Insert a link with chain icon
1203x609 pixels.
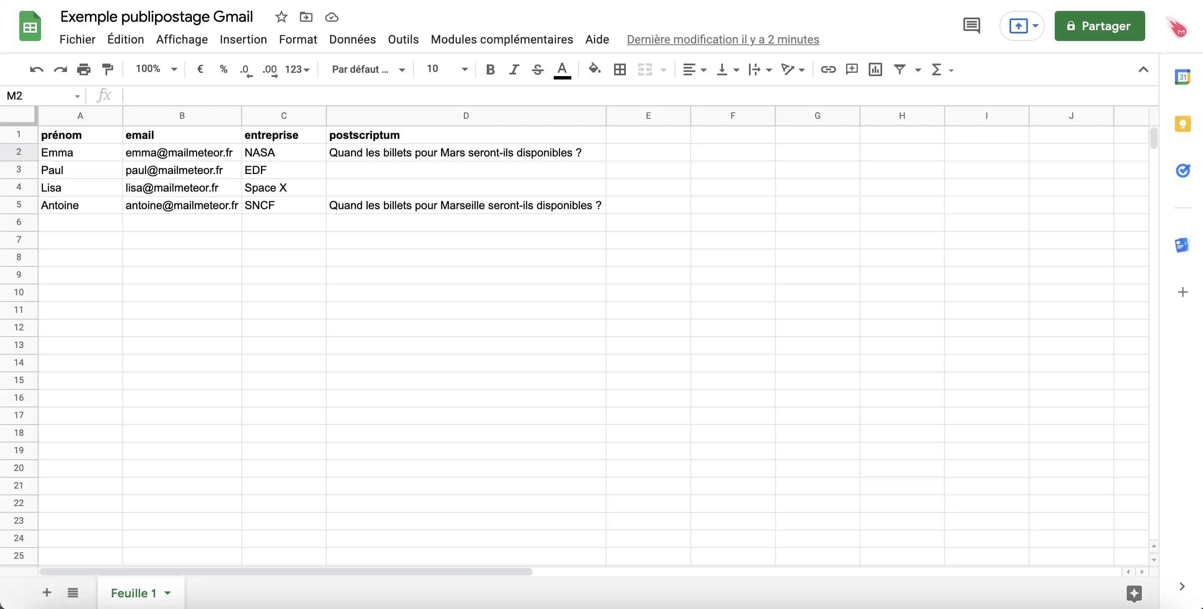(x=828, y=69)
